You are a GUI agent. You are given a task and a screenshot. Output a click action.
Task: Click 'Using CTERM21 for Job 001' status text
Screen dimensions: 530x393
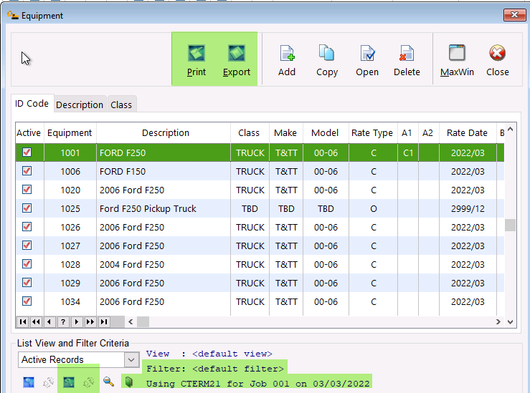pyautogui.click(x=218, y=384)
